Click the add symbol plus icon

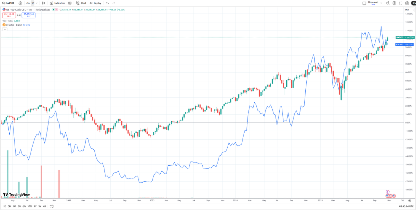20,3
